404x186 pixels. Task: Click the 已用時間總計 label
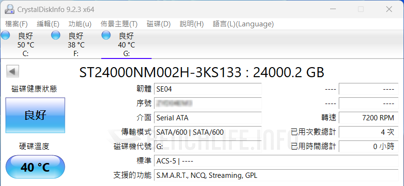click(314, 147)
